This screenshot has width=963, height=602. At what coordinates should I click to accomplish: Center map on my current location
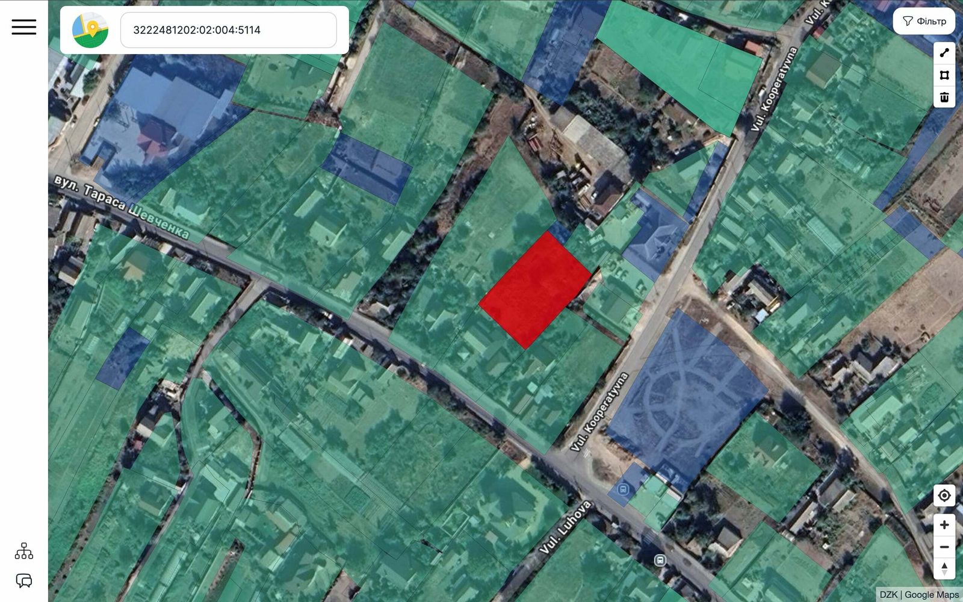click(x=944, y=495)
